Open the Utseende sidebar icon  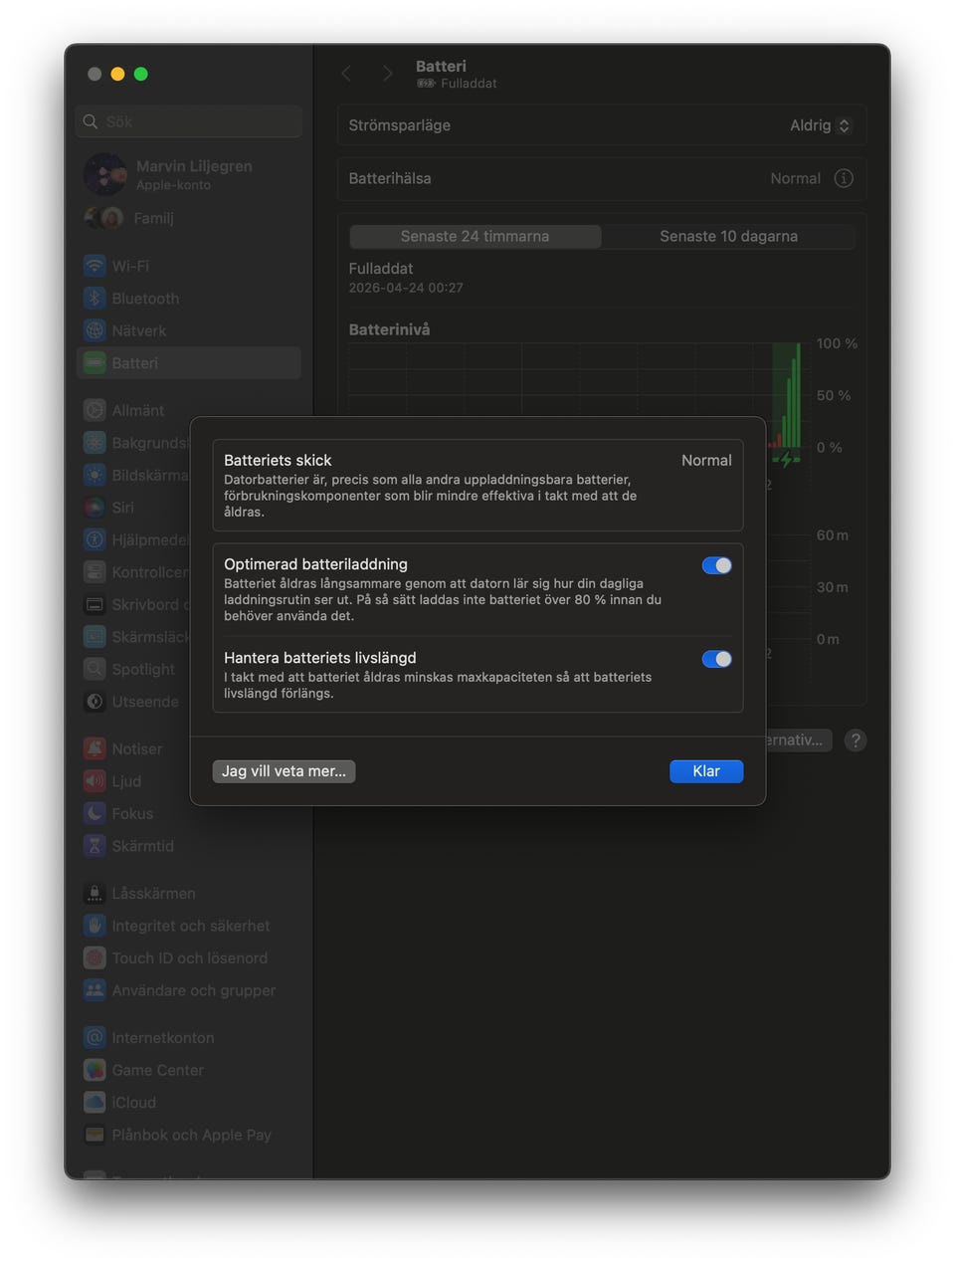pos(95,702)
